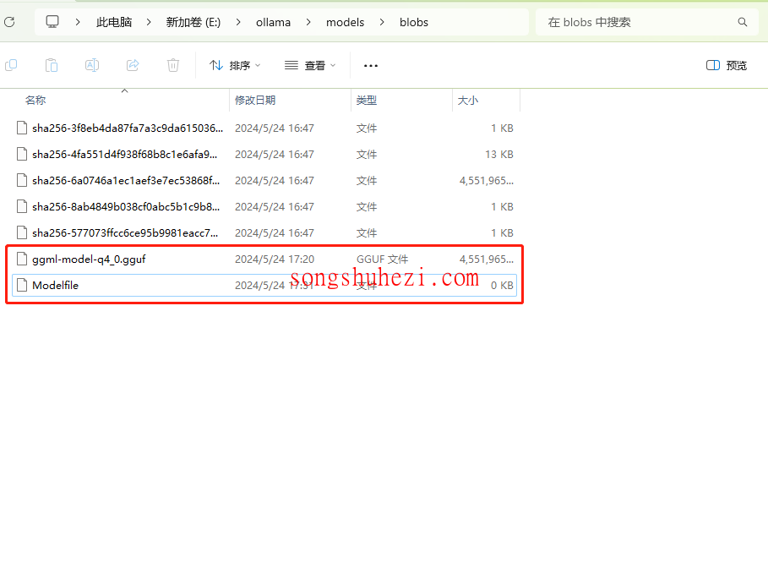The width and height of the screenshot is (768, 568).
Task: Click file icon of Modelfile
Action: tap(22, 285)
